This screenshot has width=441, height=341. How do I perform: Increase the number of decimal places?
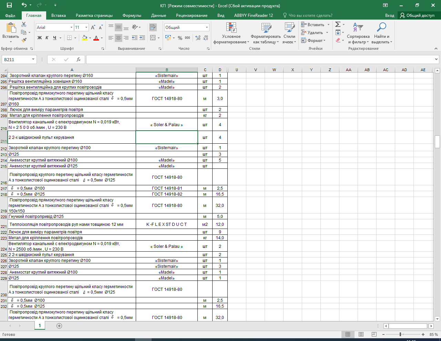pos(198,38)
